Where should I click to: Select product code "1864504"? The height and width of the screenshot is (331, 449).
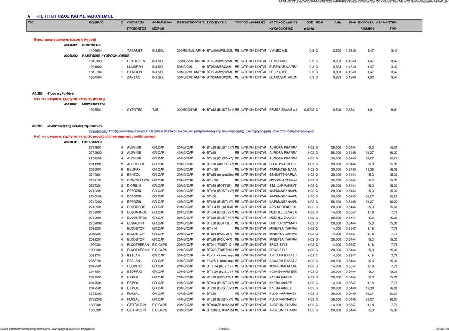click(95, 77)
